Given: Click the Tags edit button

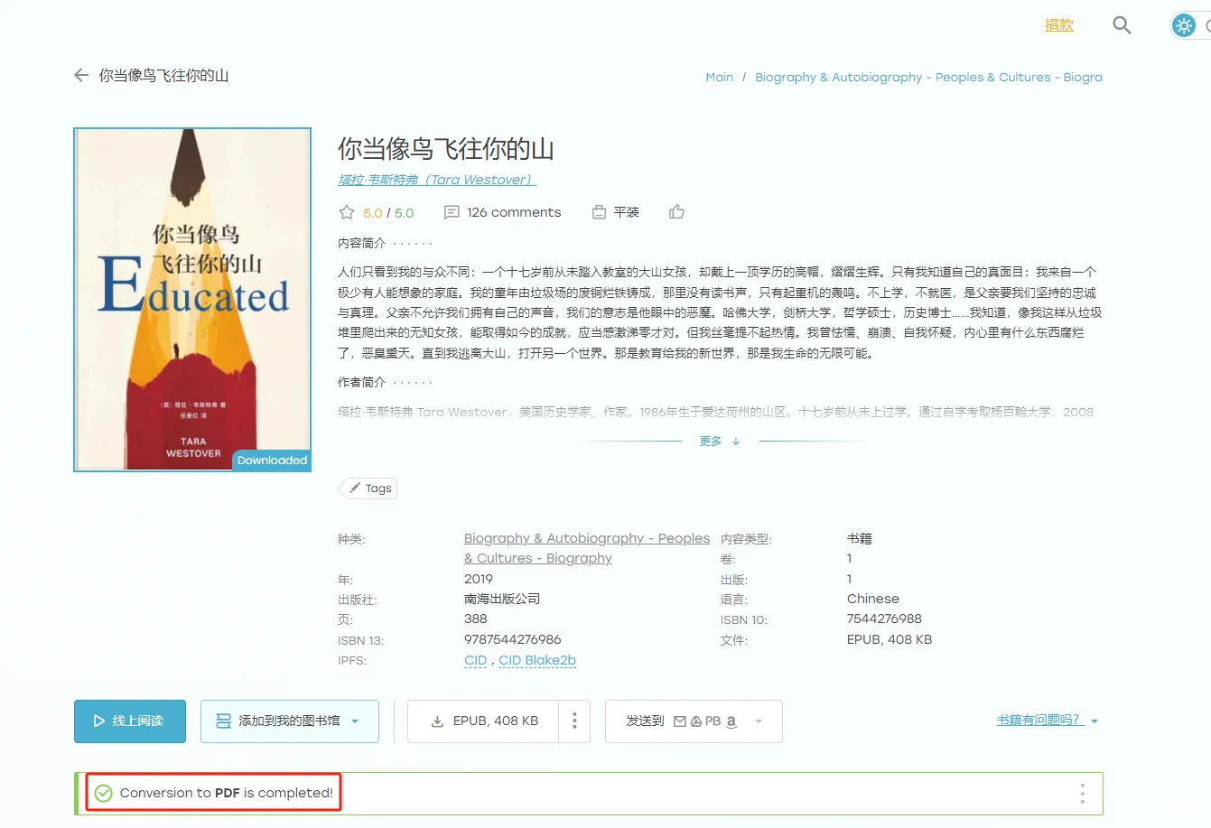Looking at the screenshot, I should click(368, 488).
